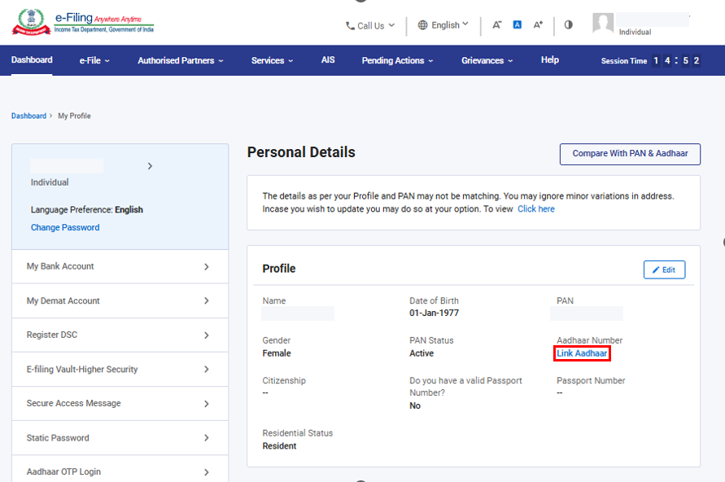
Task: Expand the Pending Actions menu
Action: [398, 60]
